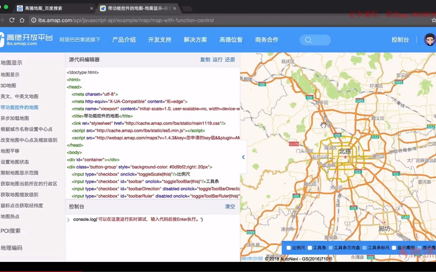Open the 英文、中英文地图 example
The width and height of the screenshot is (436, 272).
[x=19, y=96]
